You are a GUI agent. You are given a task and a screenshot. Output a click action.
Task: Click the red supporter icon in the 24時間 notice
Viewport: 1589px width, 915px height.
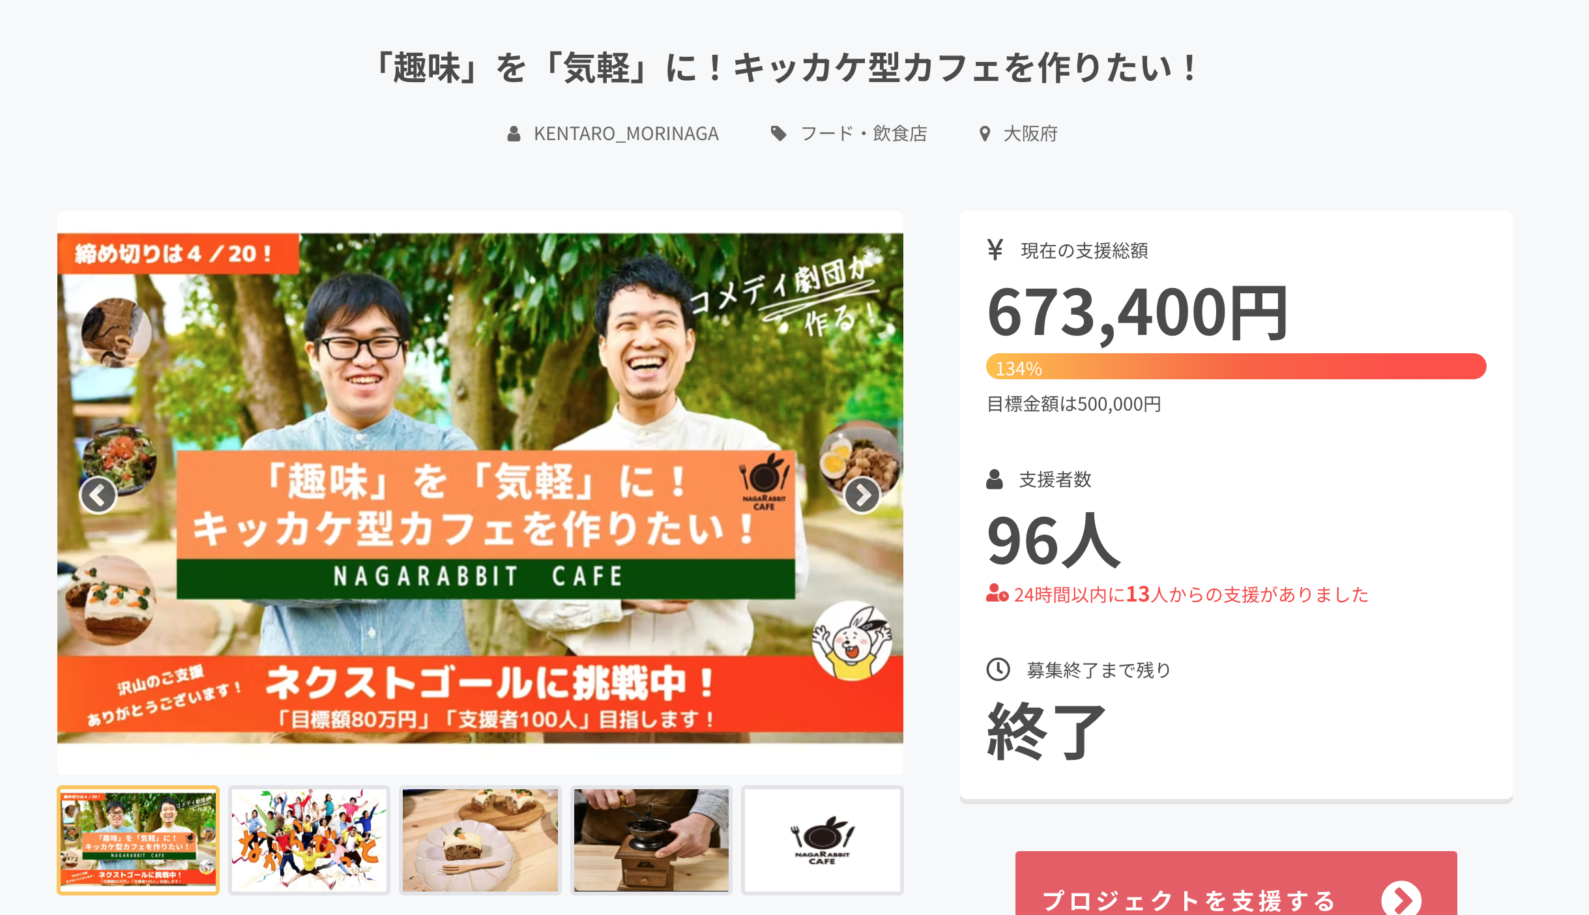(997, 593)
